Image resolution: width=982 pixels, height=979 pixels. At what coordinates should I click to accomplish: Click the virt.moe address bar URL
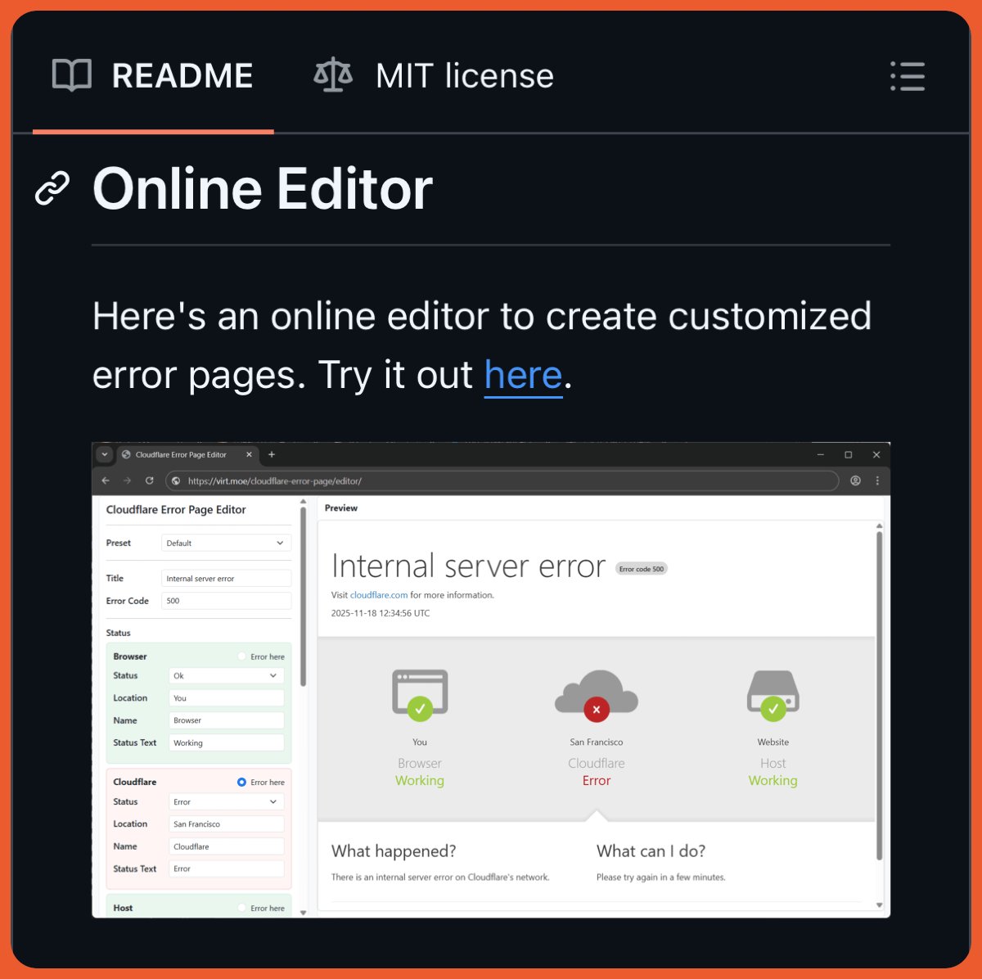tap(275, 480)
